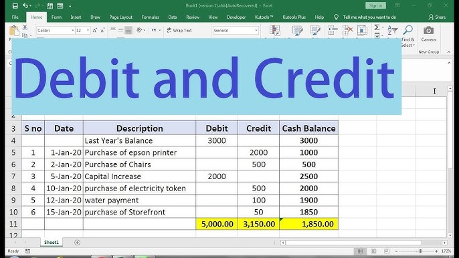Click the Paste clipboard icon
Viewport: 459px width, 258px height.
14,31
